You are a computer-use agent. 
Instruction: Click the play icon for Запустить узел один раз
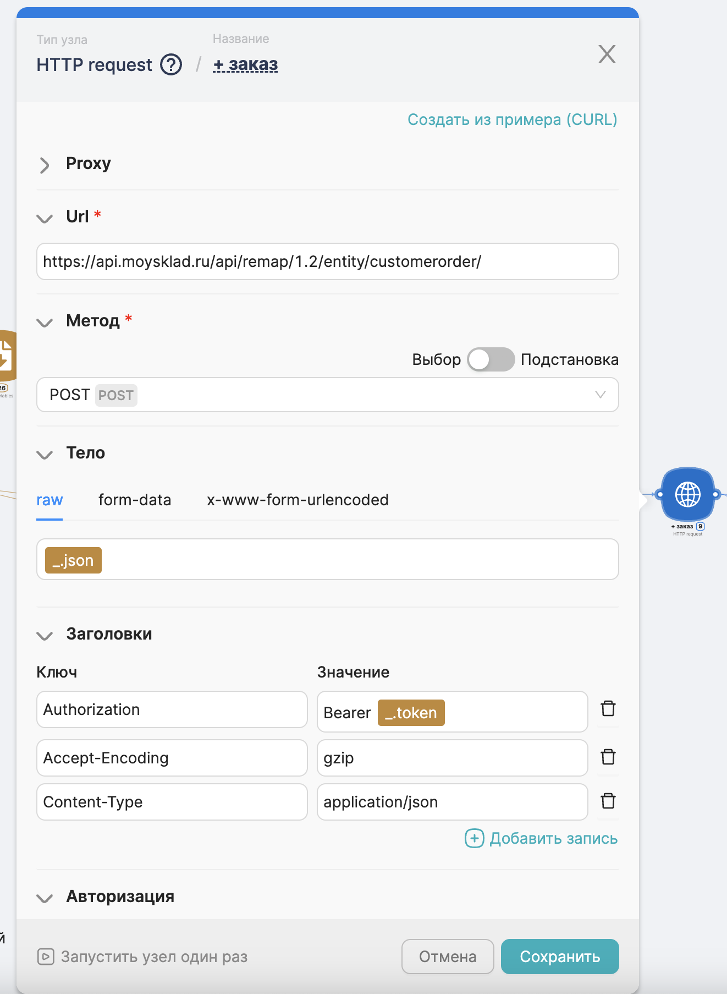[46, 957]
